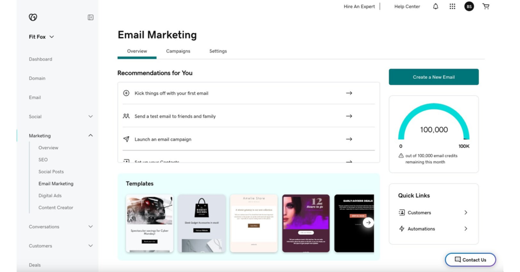Expand the Customers sidebar section
Screen dimensions: 520x272
(90, 246)
